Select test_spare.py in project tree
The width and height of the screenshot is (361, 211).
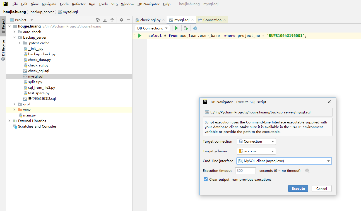[x=39, y=93]
